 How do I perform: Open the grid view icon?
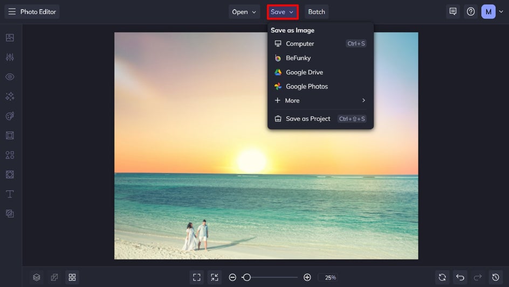pyautogui.click(x=72, y=277)
